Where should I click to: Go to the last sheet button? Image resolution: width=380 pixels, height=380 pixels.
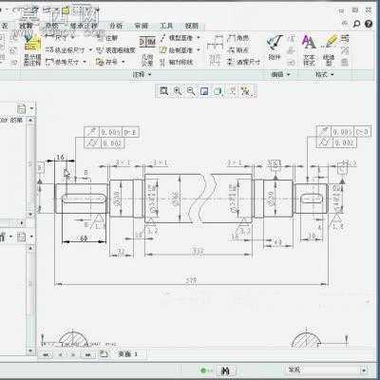pyautogui.click(x=87, y=354)
